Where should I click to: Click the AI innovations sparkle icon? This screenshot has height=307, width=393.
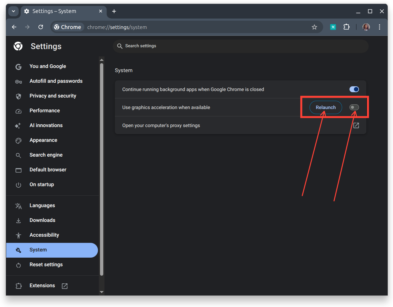coord(18,125)
